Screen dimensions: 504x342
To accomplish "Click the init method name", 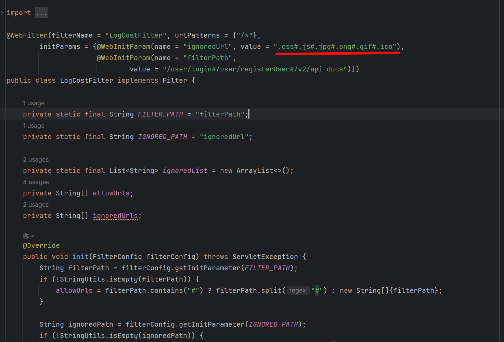I will point(80,257).
